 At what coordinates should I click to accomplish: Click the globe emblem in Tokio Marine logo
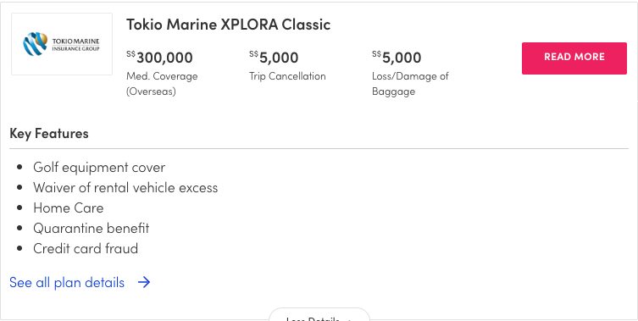35,44
